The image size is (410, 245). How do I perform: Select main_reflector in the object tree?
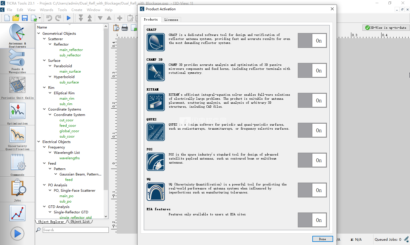(71, 50)
